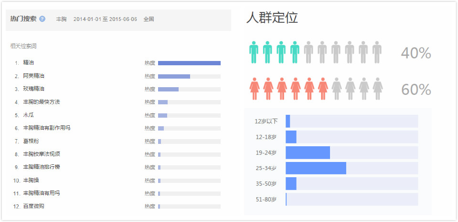Click the 19-24岁 age label
Screen dimensions: 458x222
click(266, 152)
